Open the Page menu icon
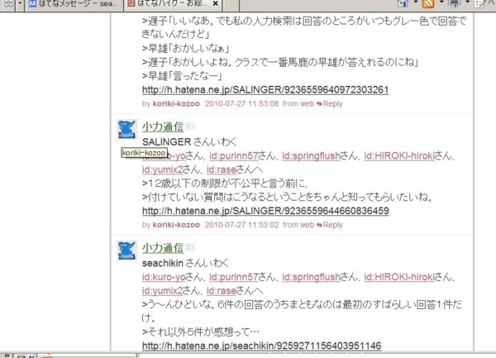This screenshot has height=358, width=496. tap(481, 3)
